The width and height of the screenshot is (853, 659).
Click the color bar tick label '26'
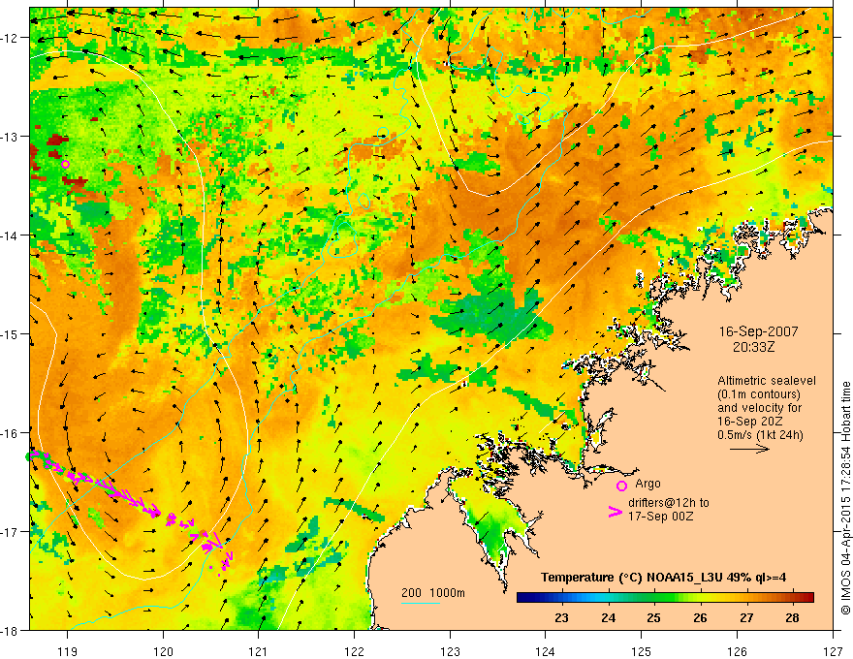pyautogui.click(x=700, y=617)
